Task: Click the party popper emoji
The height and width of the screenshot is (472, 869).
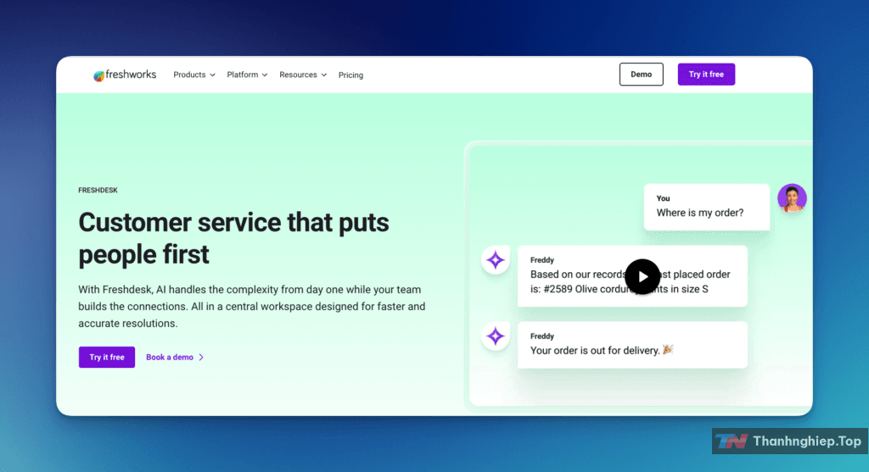Action: (668, 349)
